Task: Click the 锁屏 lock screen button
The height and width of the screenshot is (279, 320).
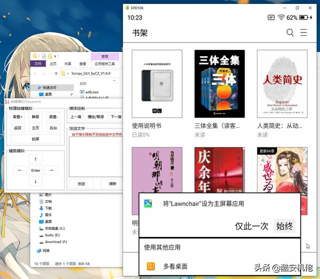Action: (35, 139)
